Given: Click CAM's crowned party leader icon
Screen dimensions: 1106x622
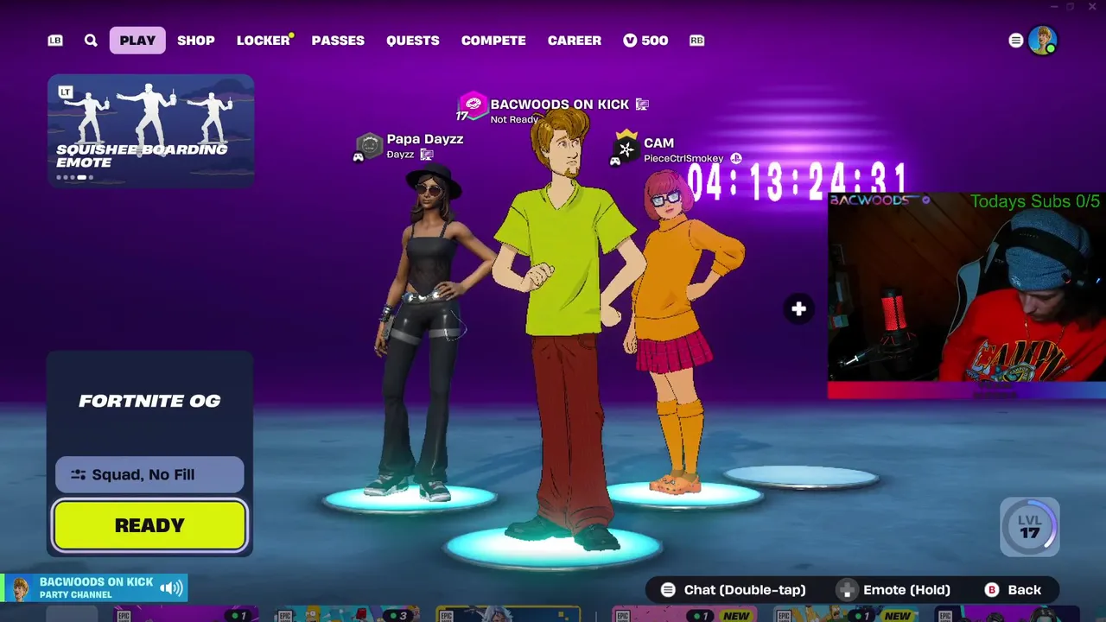Looking at the screenshot, I should tap(626, 148).
